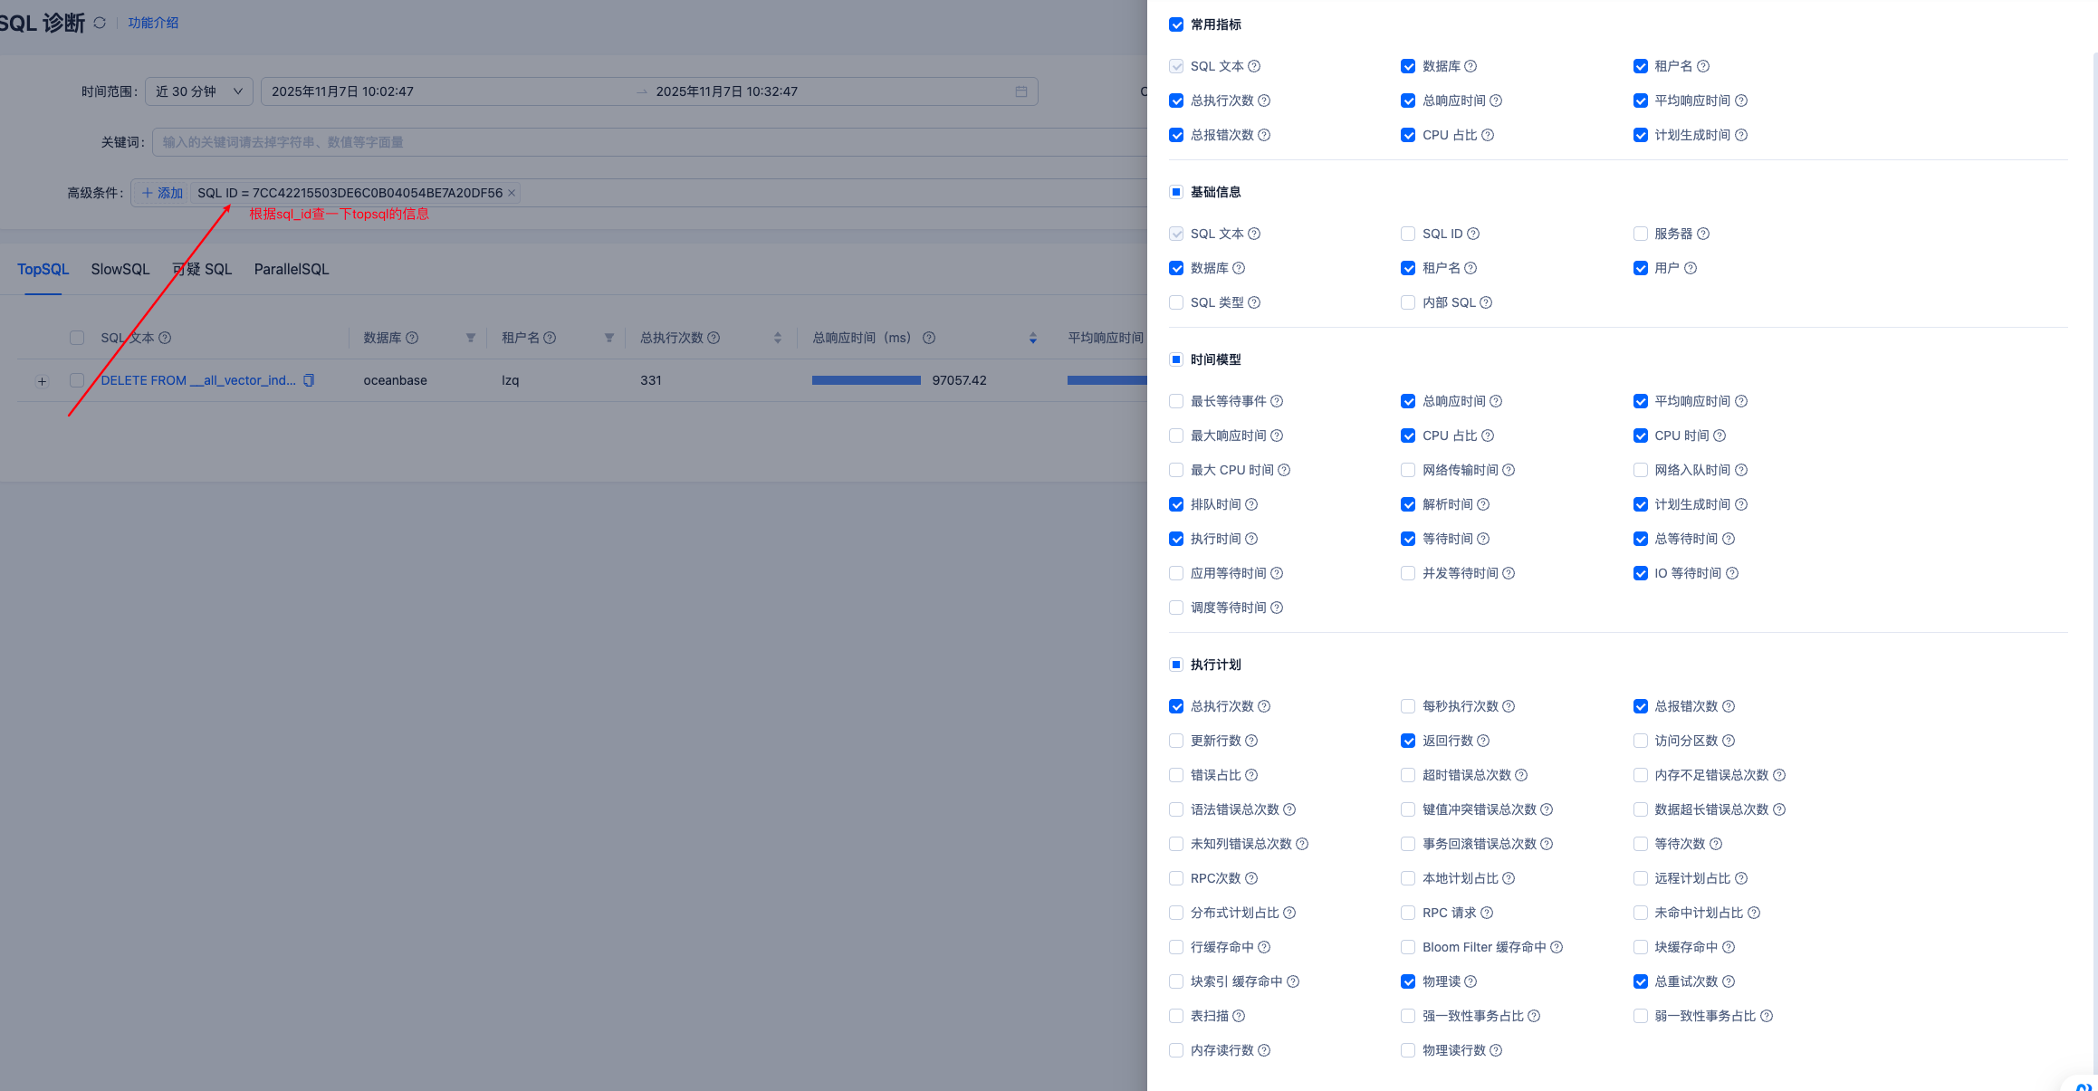Expand the DELETE FROM row with plus
Screen dimensions: 2098x1091
[42, 381]
